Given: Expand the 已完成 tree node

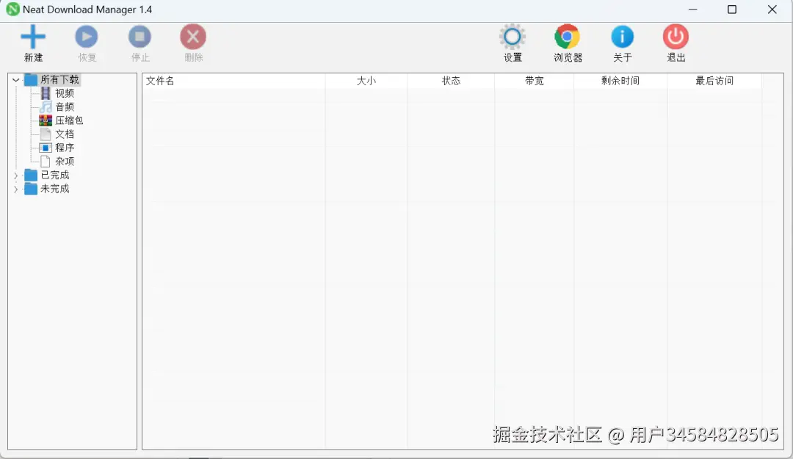Looking at the screenshot, I should pos(15,176).
